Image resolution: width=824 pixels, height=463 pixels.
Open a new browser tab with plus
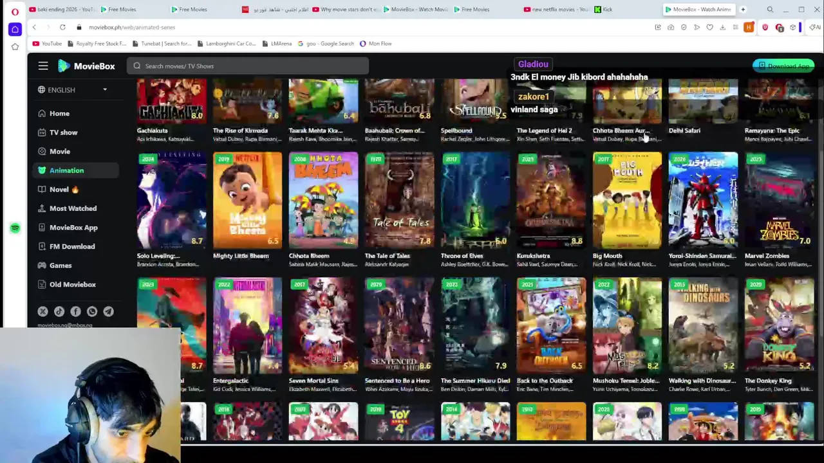coord(743,10)
